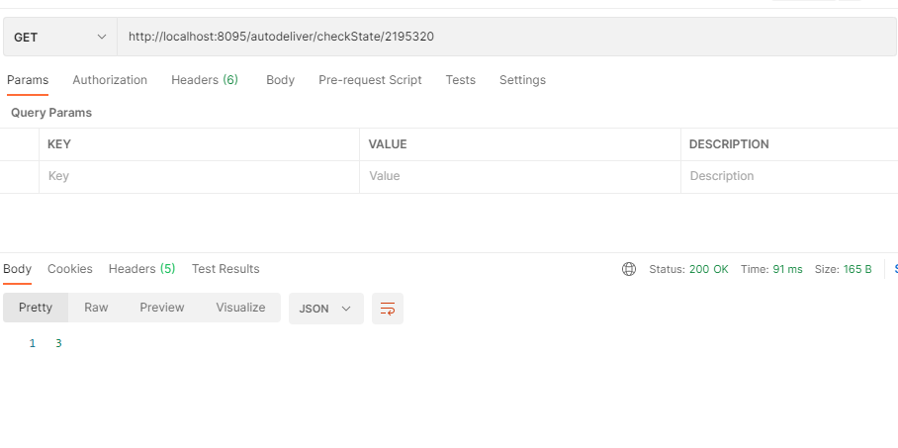Toggle the line wrap icon
898x448 pixels.
388,309
